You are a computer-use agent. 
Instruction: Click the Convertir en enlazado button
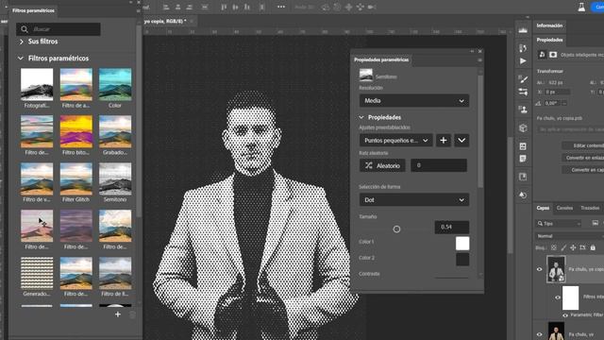(583, 158)
